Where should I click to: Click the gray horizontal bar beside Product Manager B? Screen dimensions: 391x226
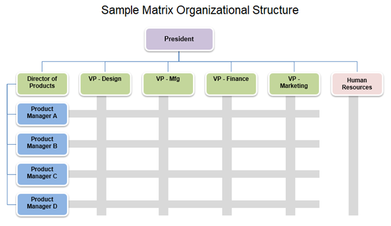pos(194,144)
